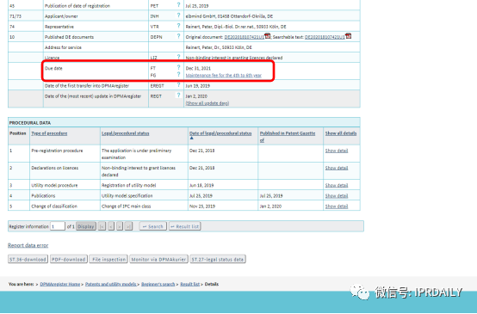
Task: Open PDF icon beside Original document link
Action: point(267,36)
